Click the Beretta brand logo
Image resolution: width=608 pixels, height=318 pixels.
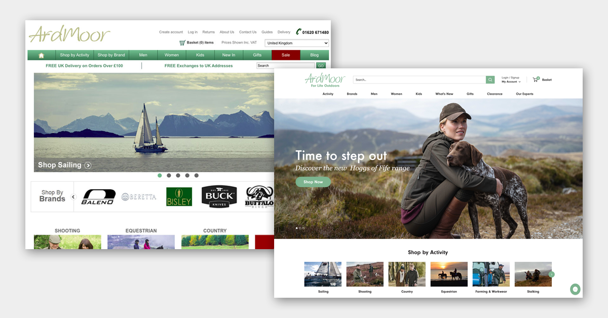138,196
